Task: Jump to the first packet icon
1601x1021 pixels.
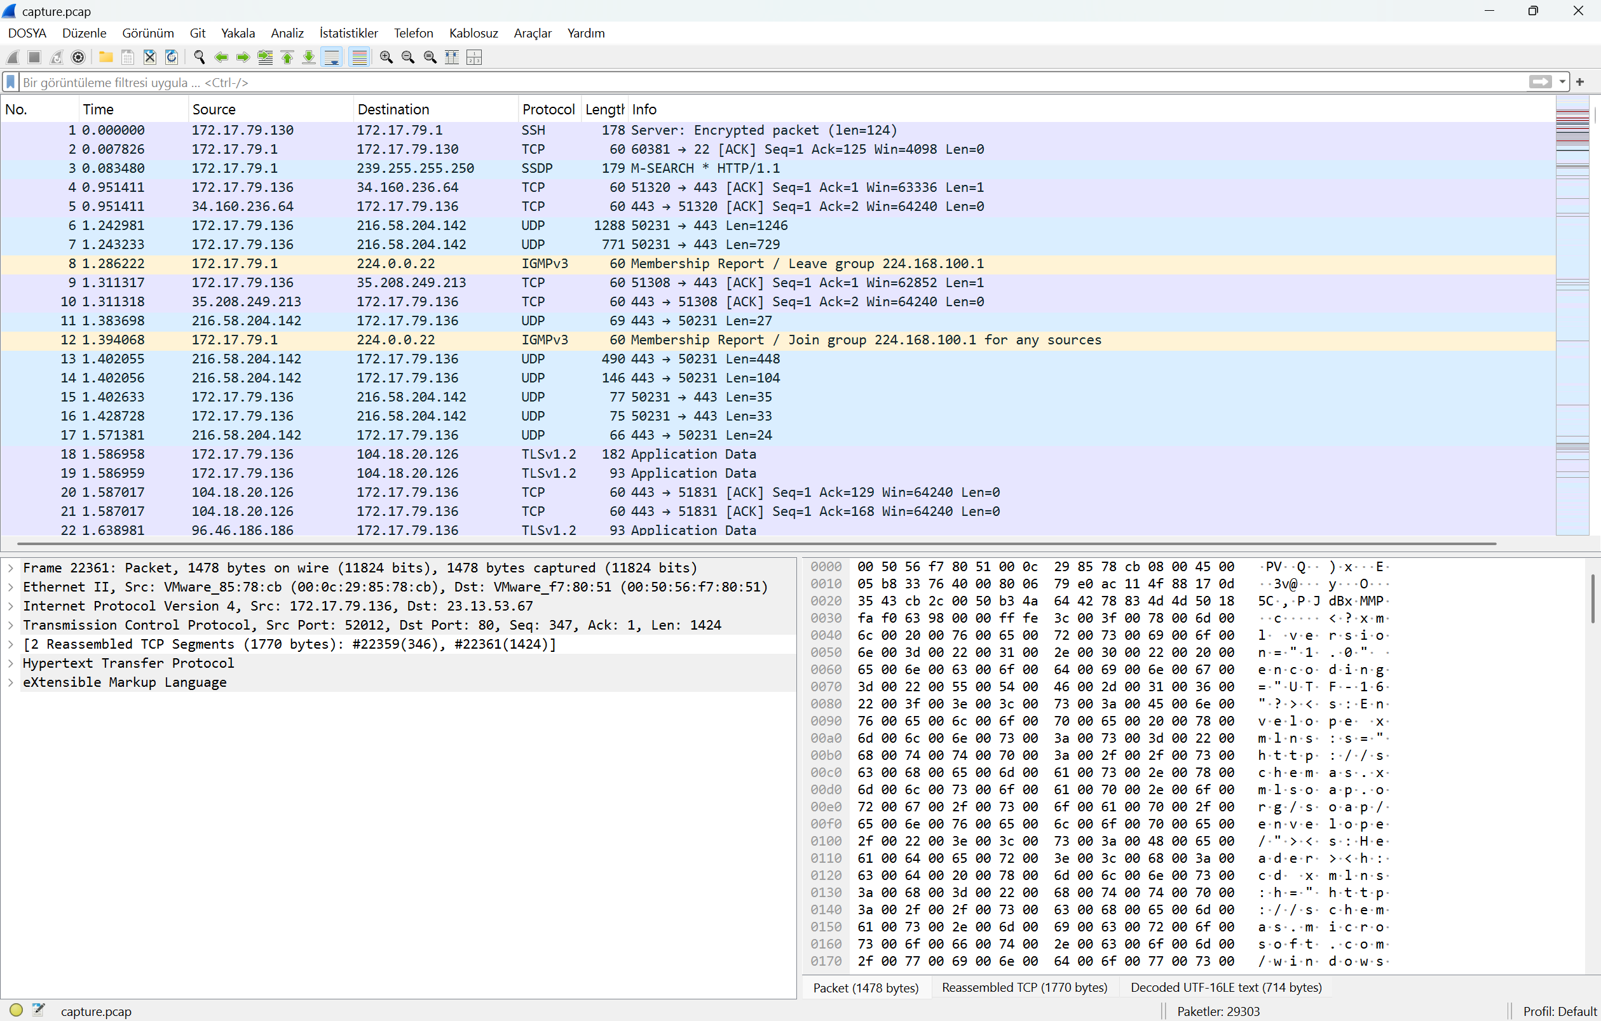Action: (x=287, y=57)
